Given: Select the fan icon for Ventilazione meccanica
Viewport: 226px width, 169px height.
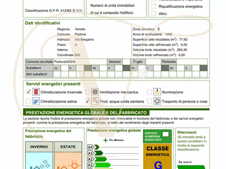Looking at the screenshot, I should coord(95,92).
